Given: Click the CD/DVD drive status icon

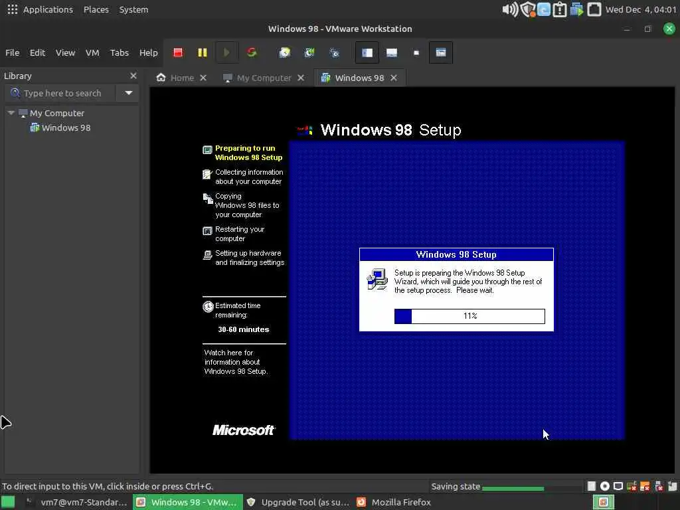Looking at the screenshot, I should [x=604, y=486].
